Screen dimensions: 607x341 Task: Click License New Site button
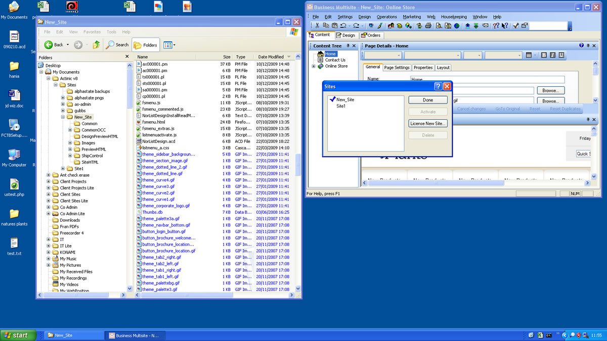click(428, 123)
